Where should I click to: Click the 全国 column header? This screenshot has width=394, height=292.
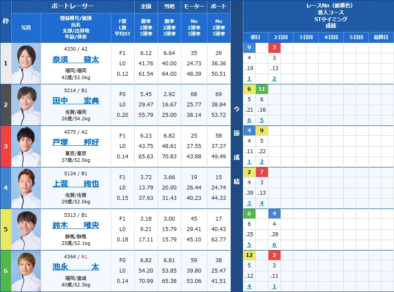point(146,6)
